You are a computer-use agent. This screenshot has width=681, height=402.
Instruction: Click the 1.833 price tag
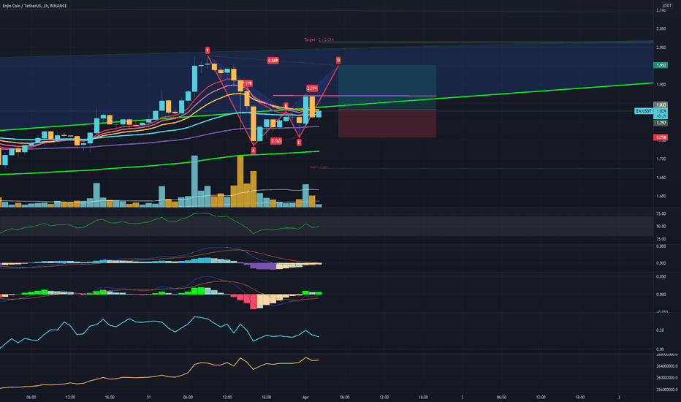661,105
